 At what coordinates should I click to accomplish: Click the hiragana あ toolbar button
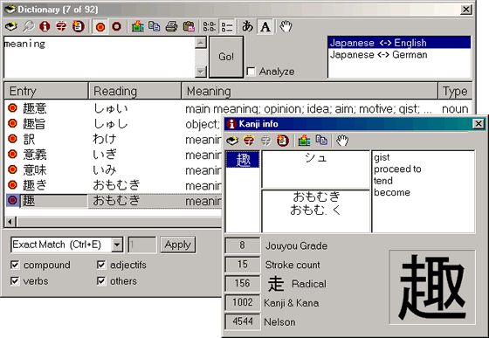(248, 26)
